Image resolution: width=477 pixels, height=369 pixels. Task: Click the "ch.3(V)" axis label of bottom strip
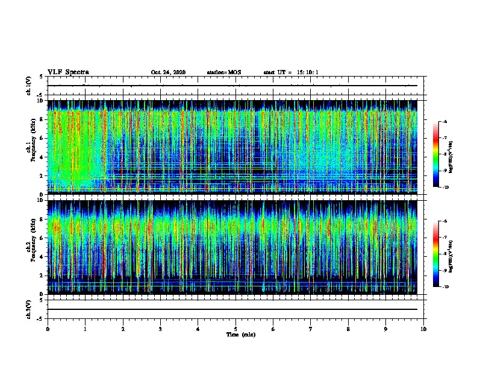click(x=29, y=309)
